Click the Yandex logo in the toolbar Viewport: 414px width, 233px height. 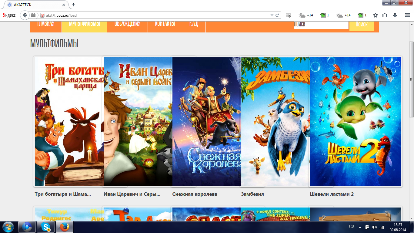click(x=10, y=15)
